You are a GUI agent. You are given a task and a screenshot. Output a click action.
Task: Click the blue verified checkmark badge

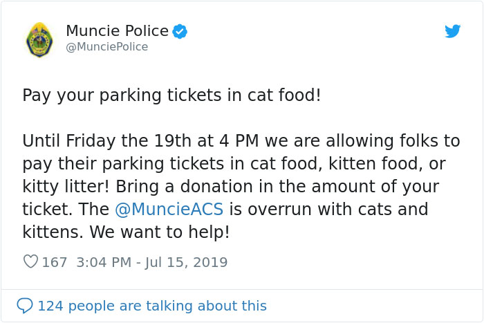(180, 31)
